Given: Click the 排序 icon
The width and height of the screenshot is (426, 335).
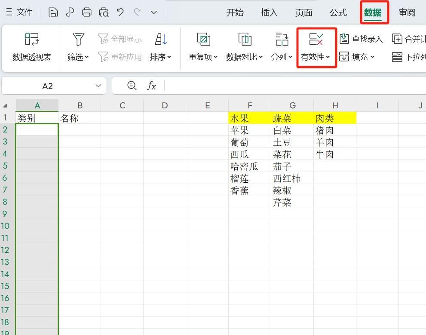Looking at the screenshot, I should [x=161, y=39].
